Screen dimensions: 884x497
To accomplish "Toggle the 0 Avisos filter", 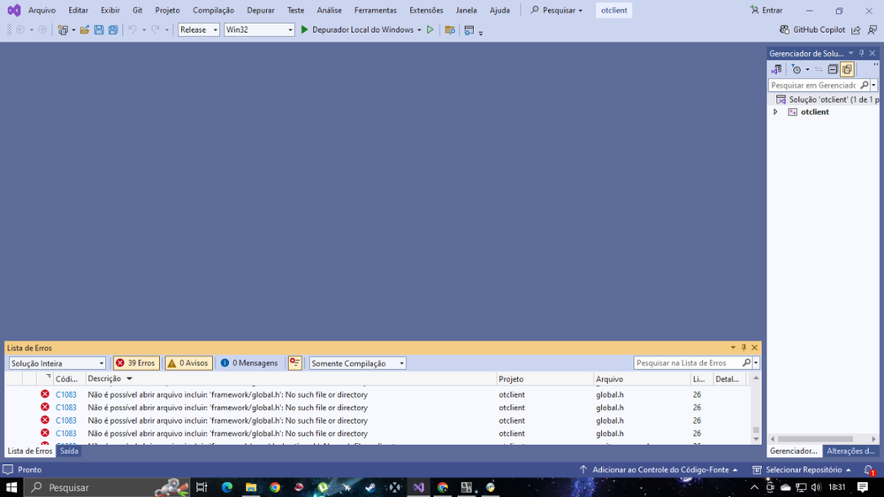I will [x=188, y=363].
